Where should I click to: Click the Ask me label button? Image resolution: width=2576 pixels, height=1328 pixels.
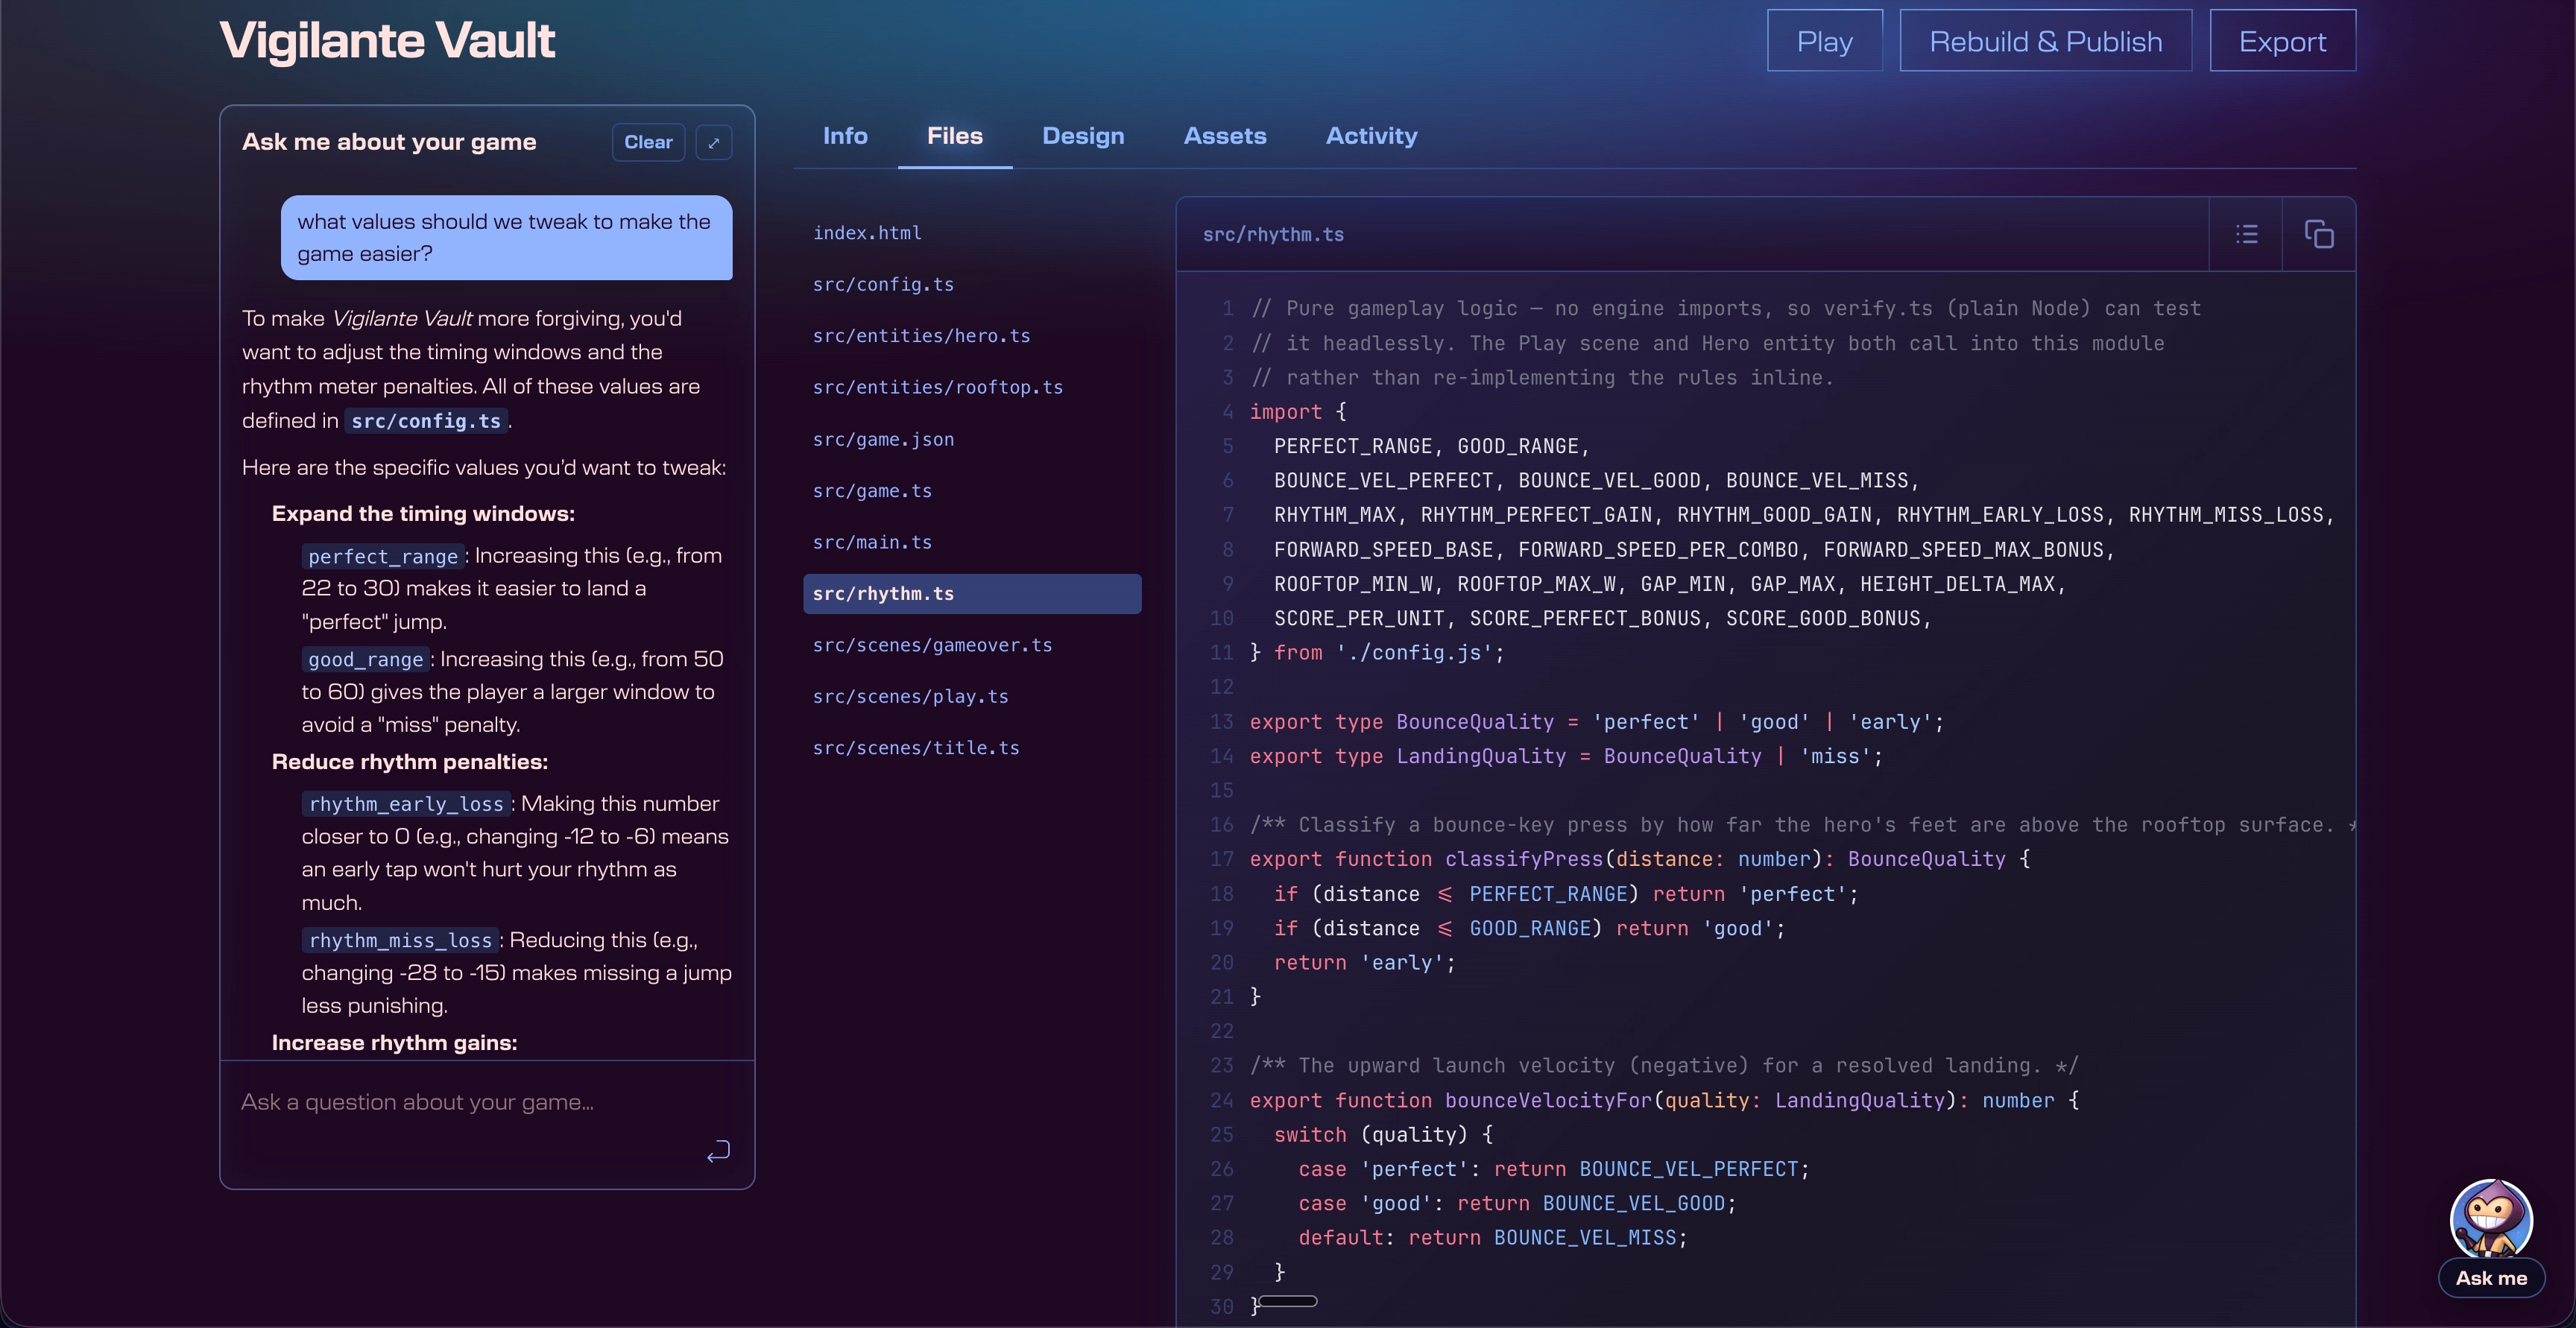coord(2491,1278)
